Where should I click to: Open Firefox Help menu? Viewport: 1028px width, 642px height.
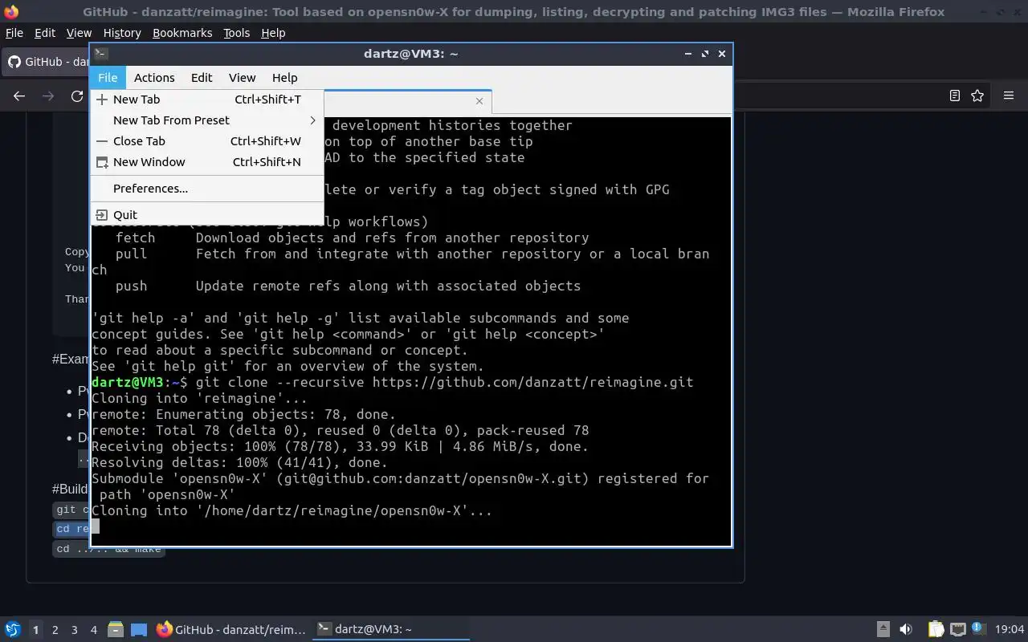coord(273,33)
